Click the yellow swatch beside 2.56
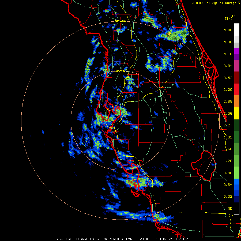Viewport: 241px width, 241px height. (236, 114)
